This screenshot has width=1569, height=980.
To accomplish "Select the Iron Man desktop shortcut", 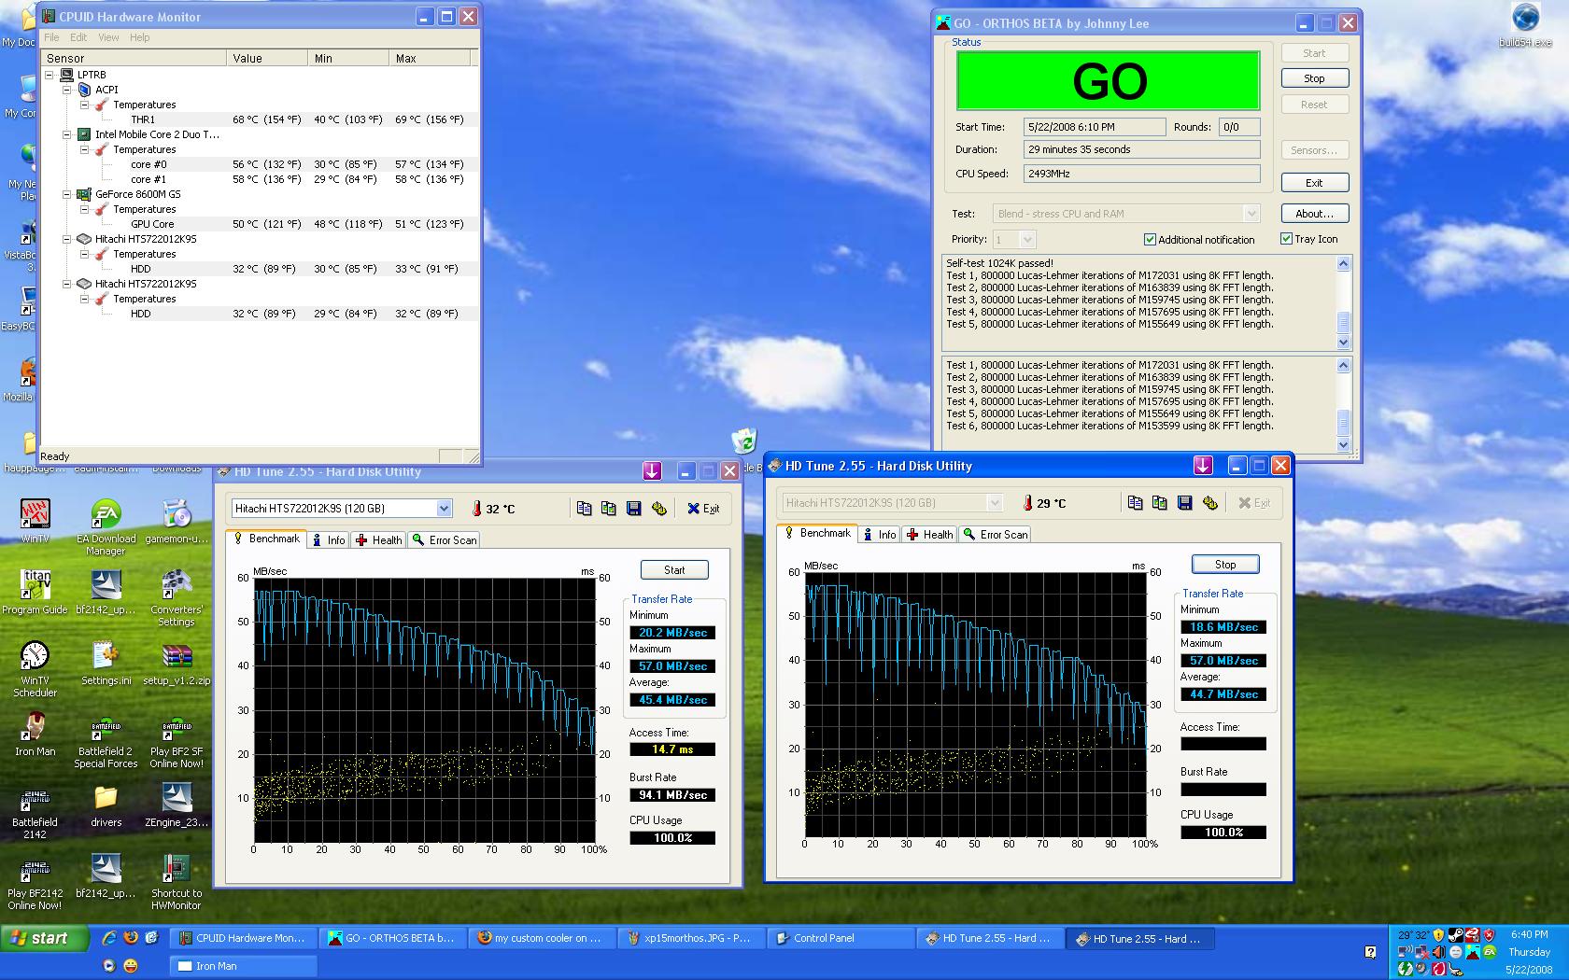I will (35, 734).
